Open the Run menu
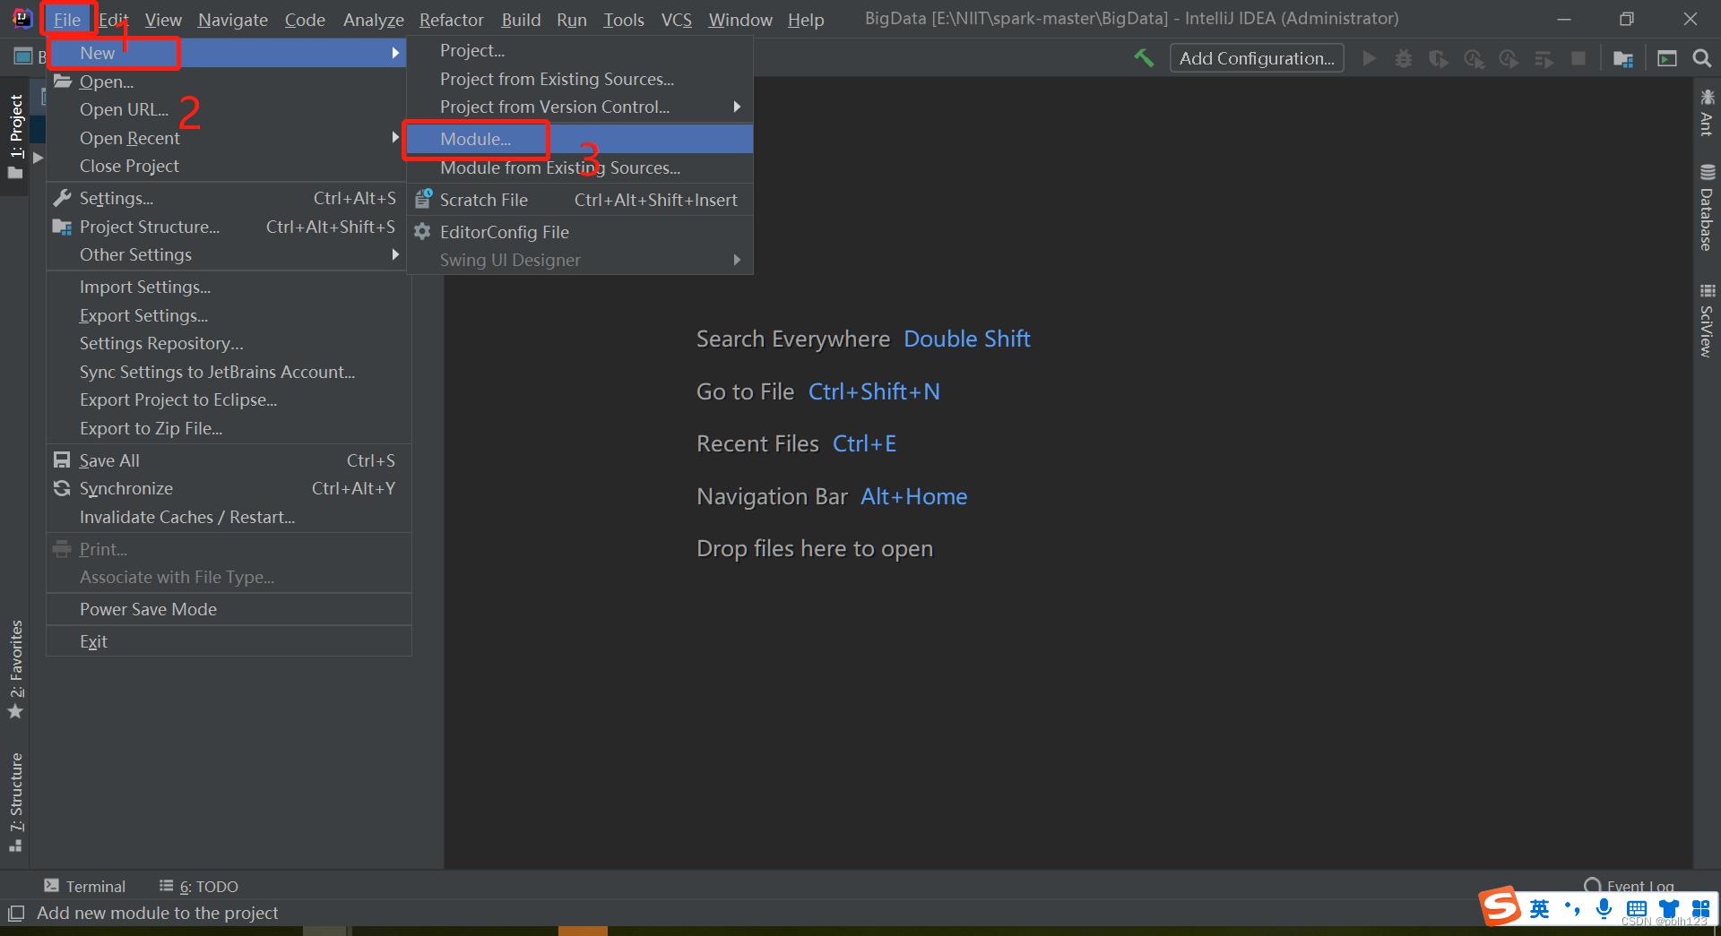This screenshot has width=1721, height=936. (x=572, y=20)
